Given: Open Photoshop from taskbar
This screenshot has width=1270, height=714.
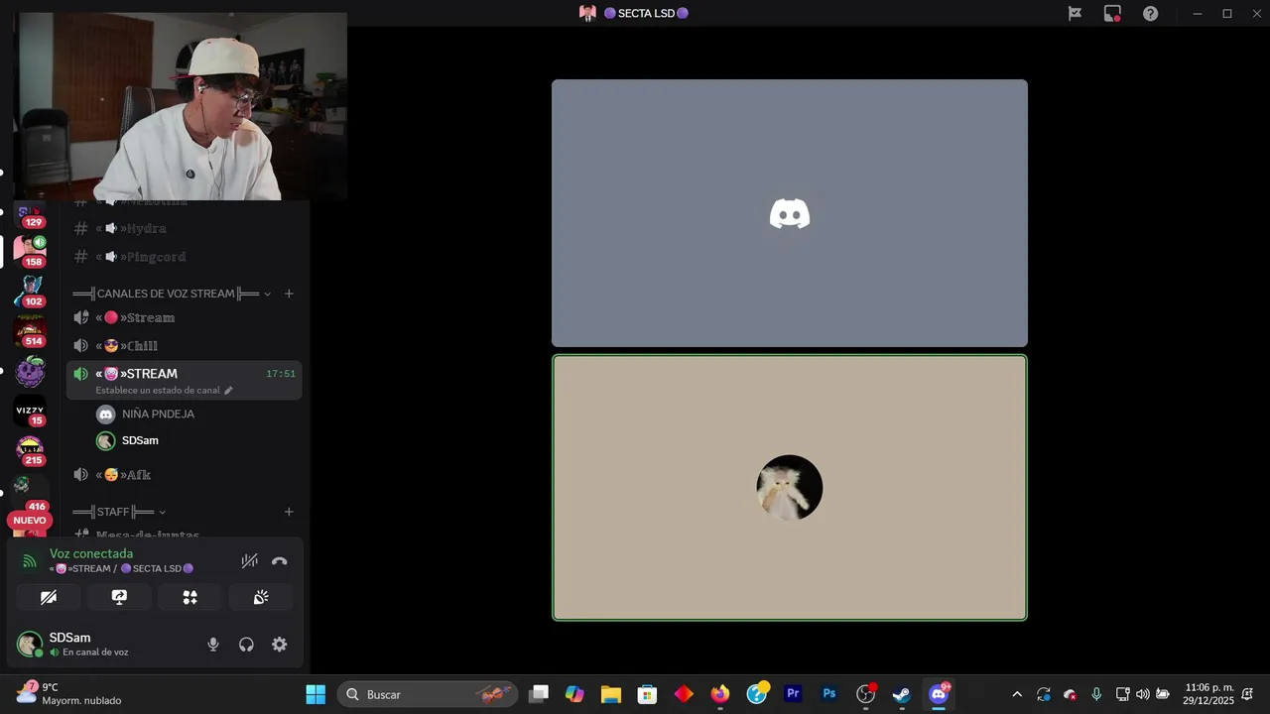Looking at the screenshot, I should [829, 694].
